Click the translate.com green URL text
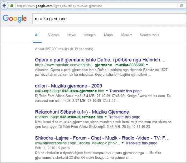This screenshot has width=187, height=163. [x=89, y=65]
